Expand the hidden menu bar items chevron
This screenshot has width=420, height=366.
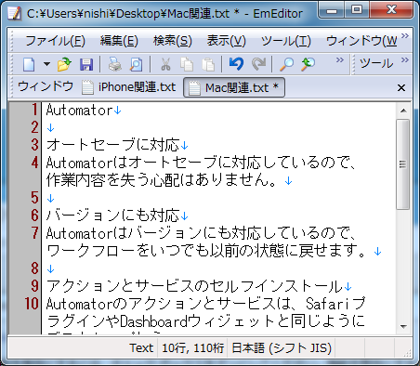[x=405, y=36]
